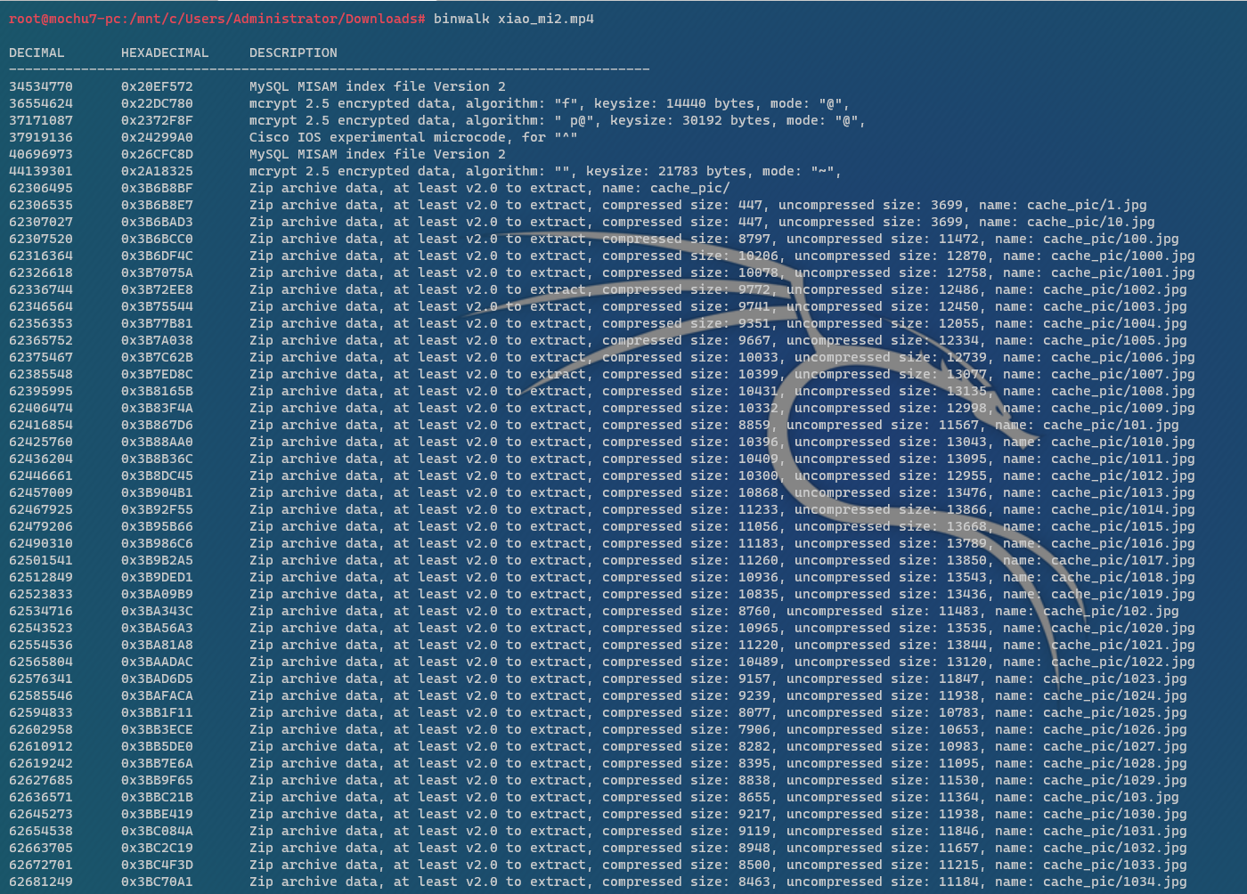This screenshot has width=1247, height=894.
Task: Click file name cache_pic/1025.jpg
Action: pos(1115,712)
